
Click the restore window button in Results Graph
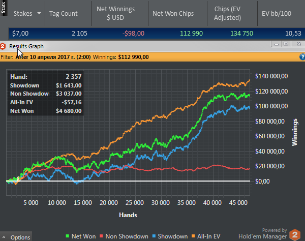pyautogui.click(x=286, y=45)
